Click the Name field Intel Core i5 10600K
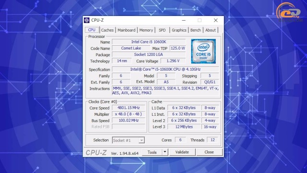307x173 pixels. click(149, 42)
